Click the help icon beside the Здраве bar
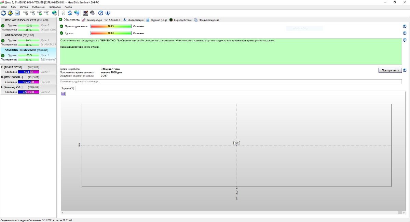This screenshot has height=222, width=410. pyautogui.click(x=405, y=33)
